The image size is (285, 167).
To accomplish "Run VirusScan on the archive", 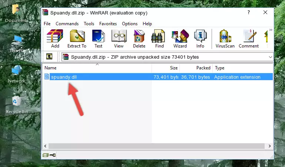I will 225,39.
